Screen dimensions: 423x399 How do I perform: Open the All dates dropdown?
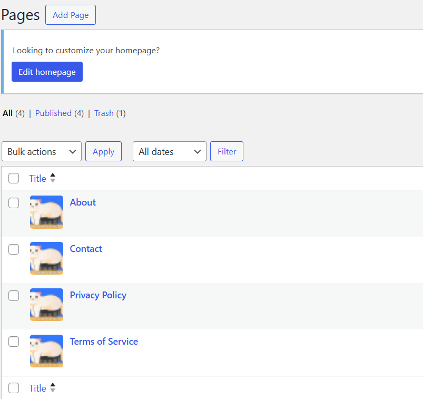pos(170,151)
